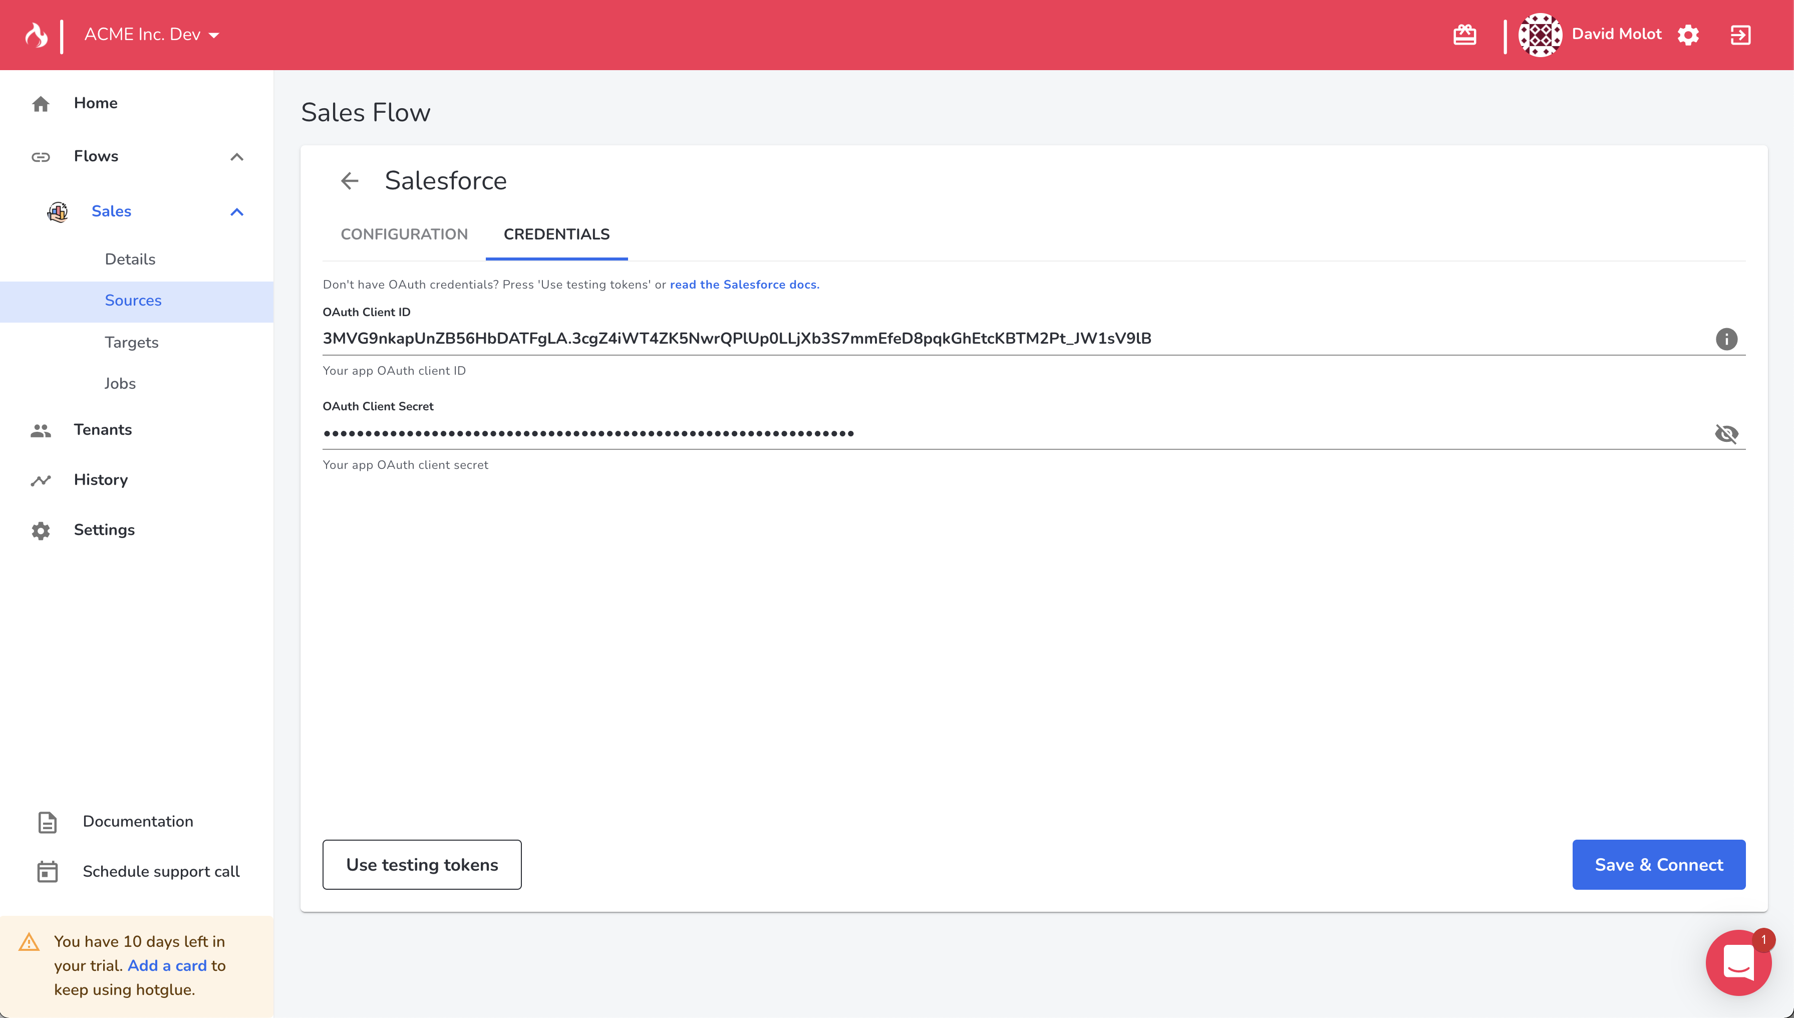Open Schedule support call

(x=161, y=871)
